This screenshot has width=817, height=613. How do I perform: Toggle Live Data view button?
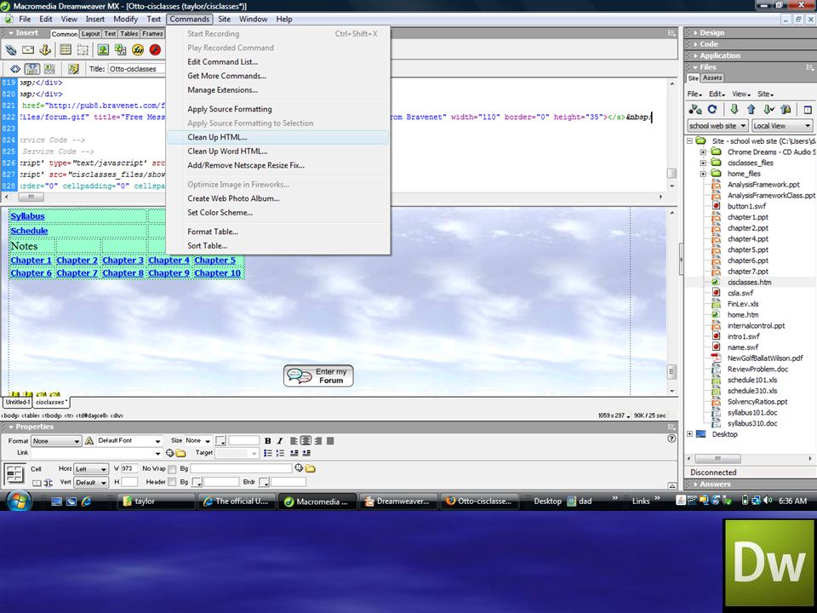(x=73, y=69)
